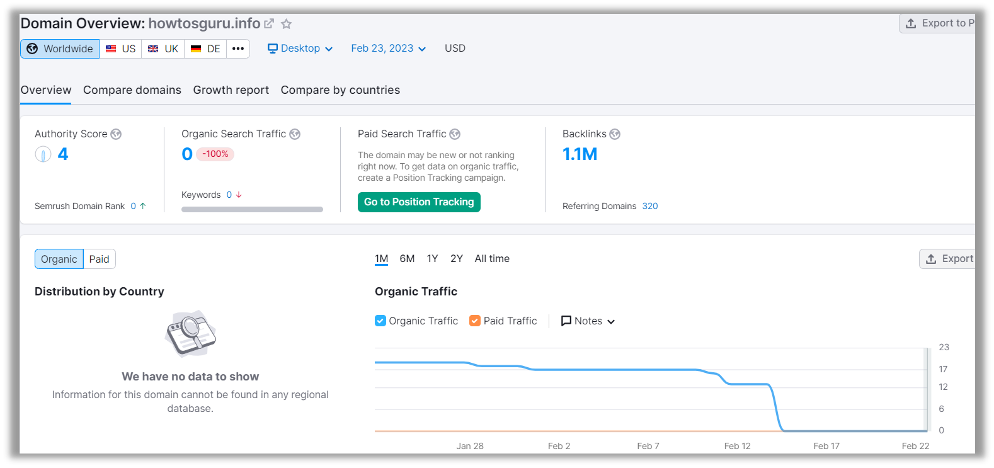Select the 6M time range
Screen dimensions: 994x468
tap(407, 259)
